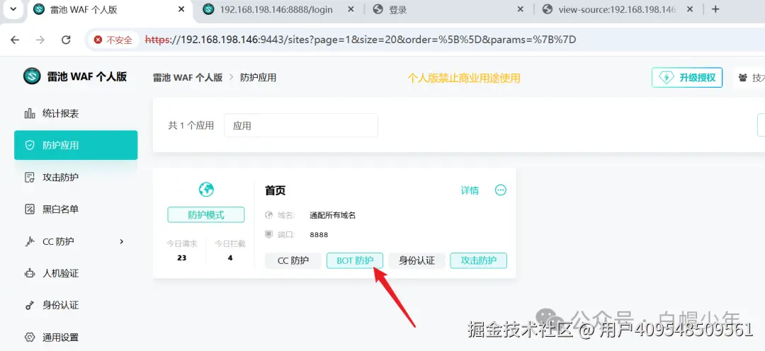The width and height of the screenshot is (765, 351).
Task: Click the 共 1 个应用 count text
Action: (191, 126)
